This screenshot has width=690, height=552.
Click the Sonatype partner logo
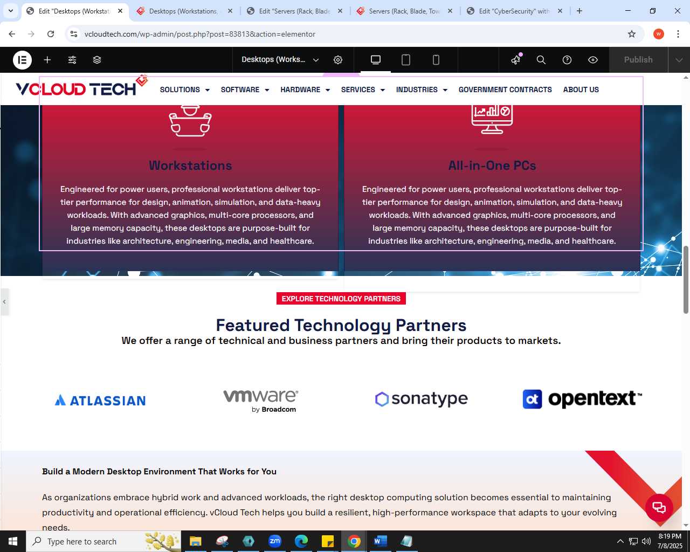pos(422,399)
